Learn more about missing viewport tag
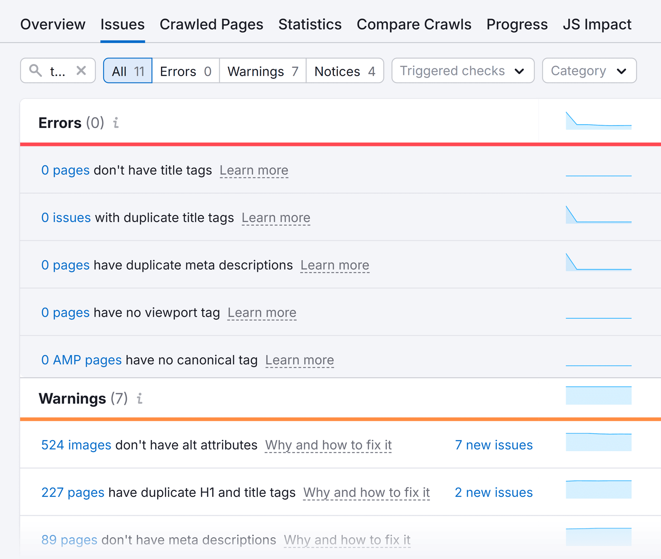This screenshot has height=559, width=661. pyautogui.click(x=262, y=313)
